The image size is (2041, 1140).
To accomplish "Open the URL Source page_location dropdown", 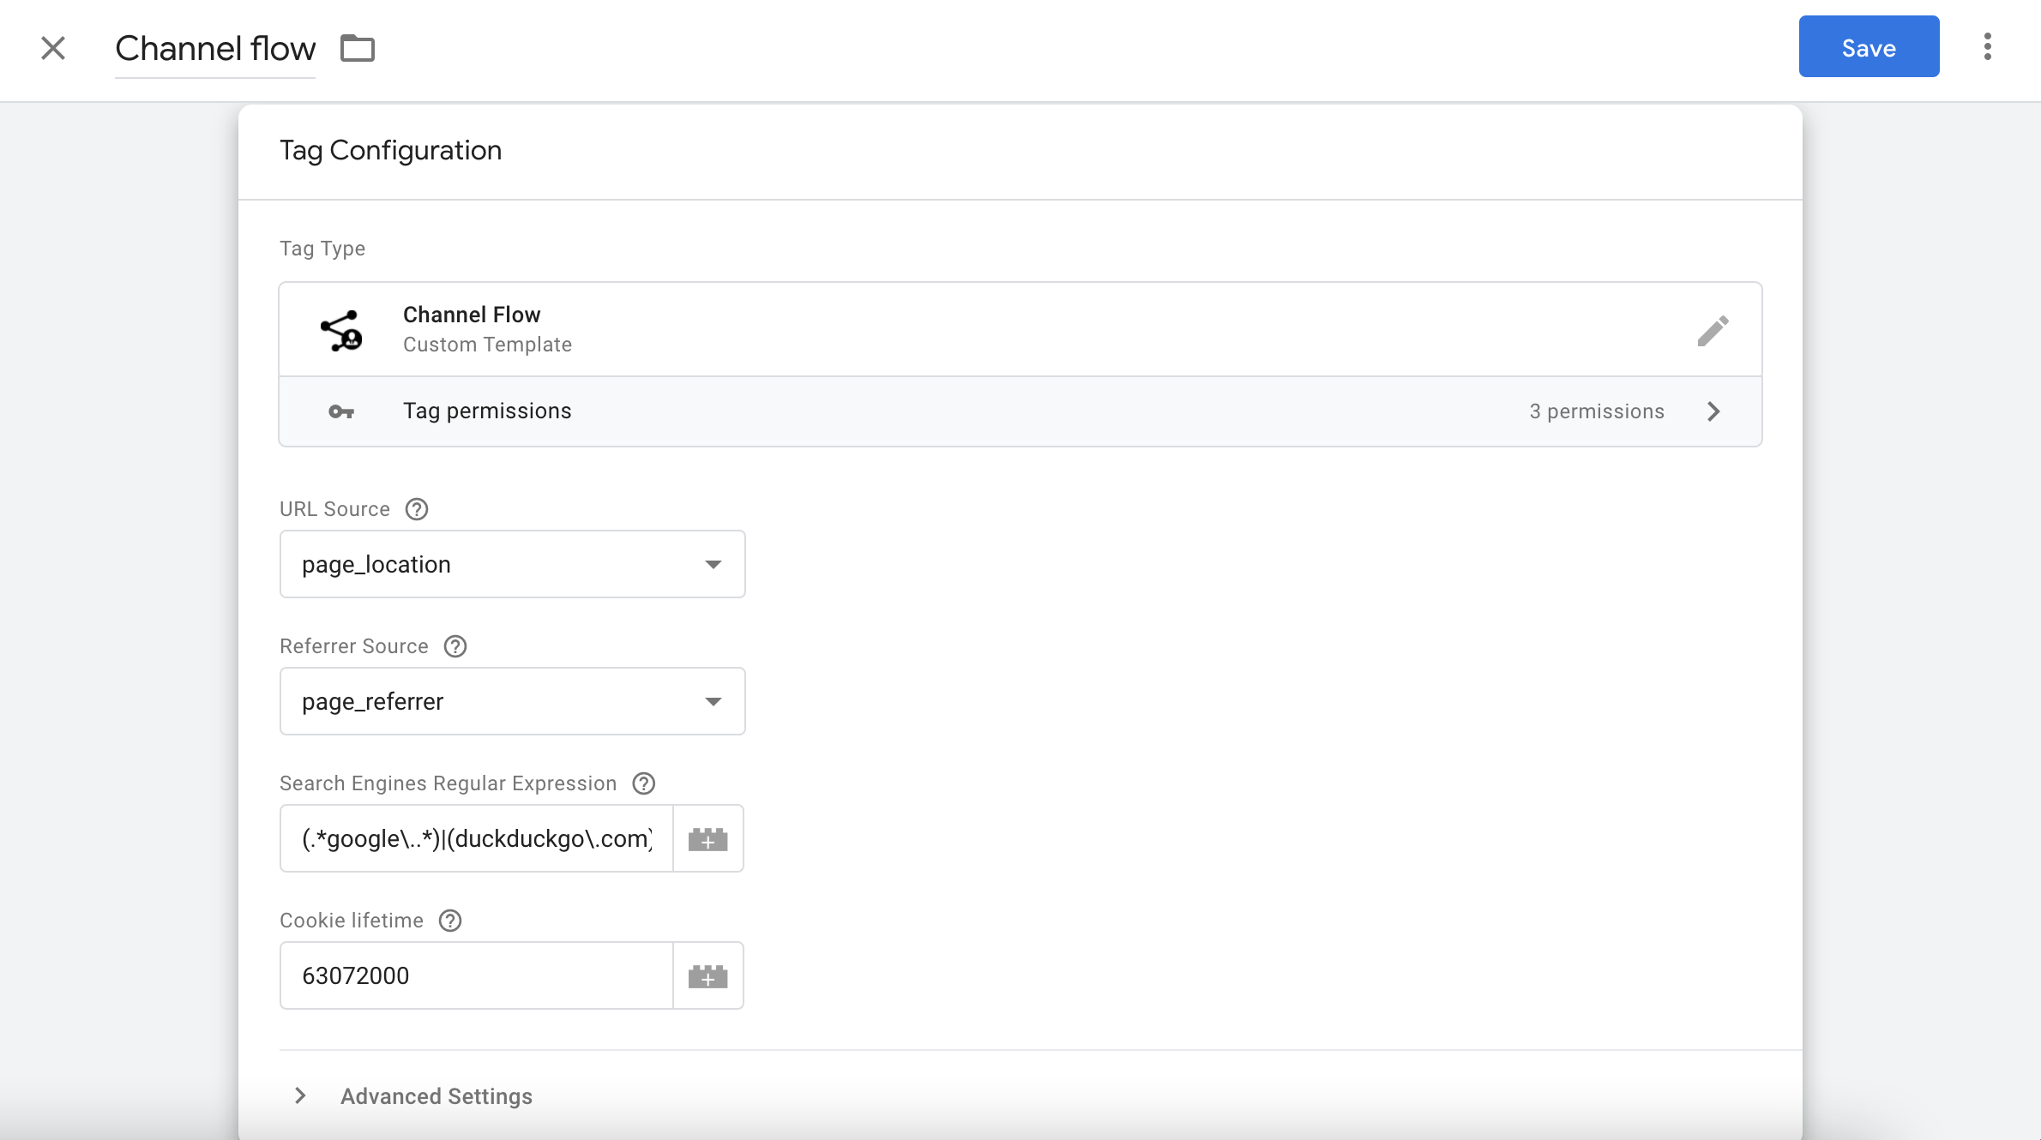I will 513,564.
